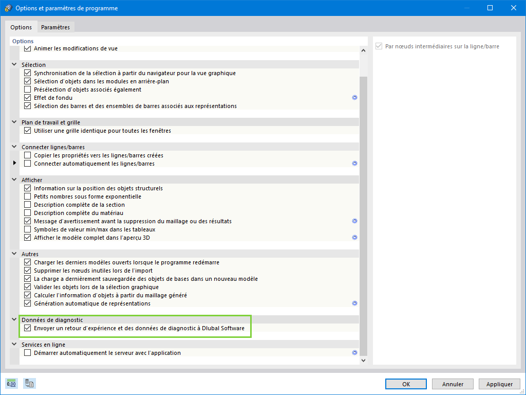
Task: Enable Connecter automatiquement les lignes/barres
Action: coord(28,164)
